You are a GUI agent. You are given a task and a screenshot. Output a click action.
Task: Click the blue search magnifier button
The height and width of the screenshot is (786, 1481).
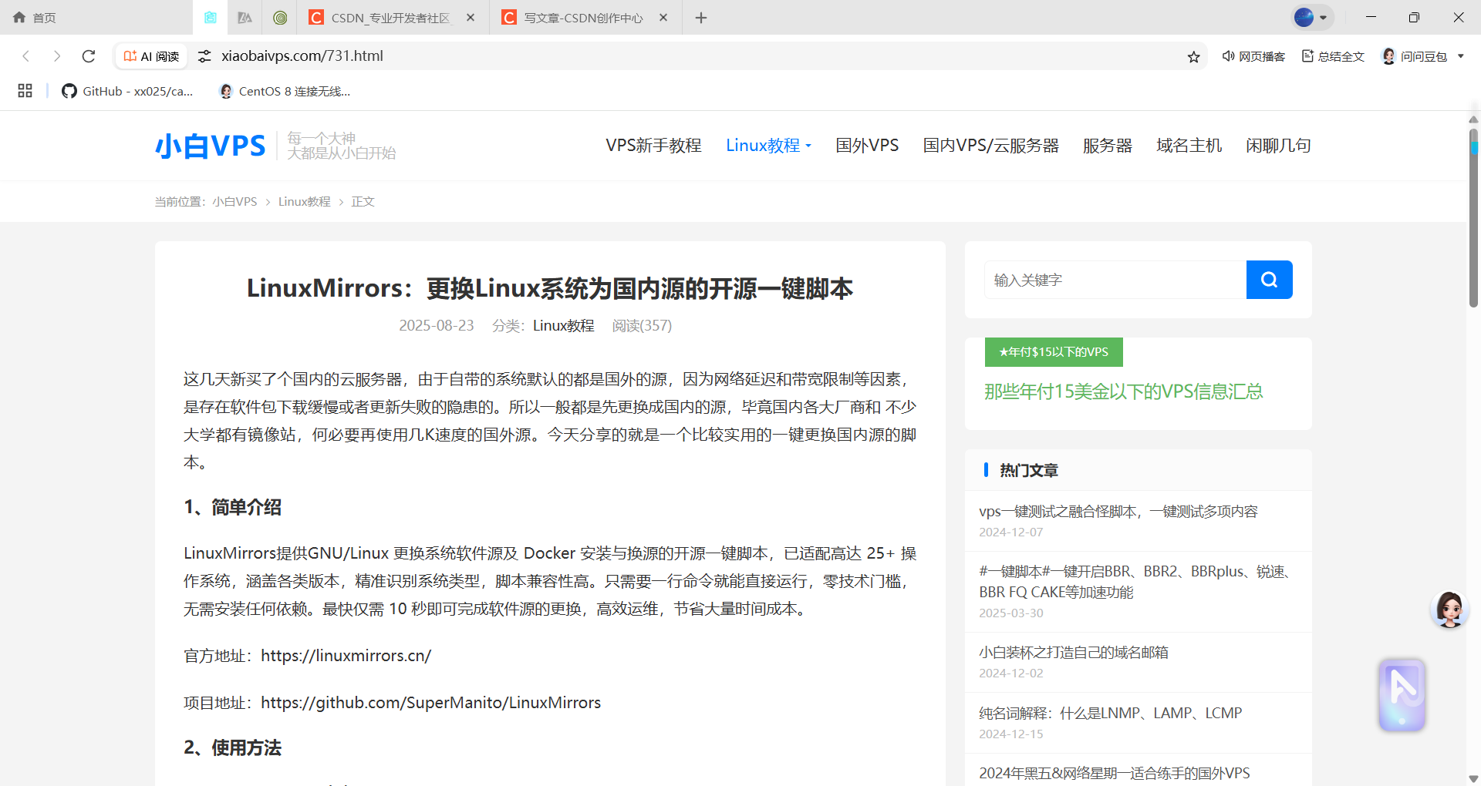coord(1269,280)
